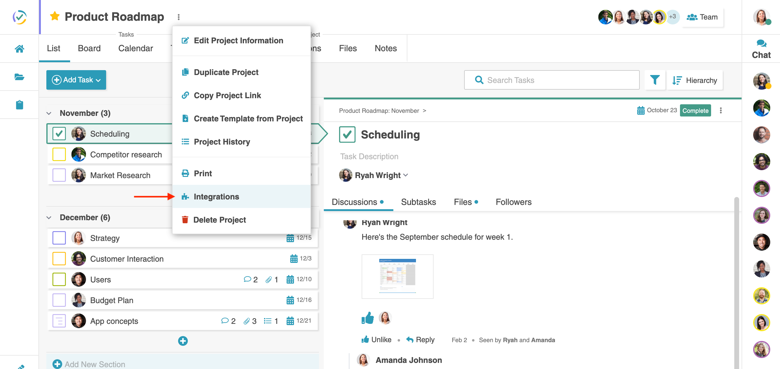Open the Projects folder icon in sidebar
780x369 pixels.
19,77
